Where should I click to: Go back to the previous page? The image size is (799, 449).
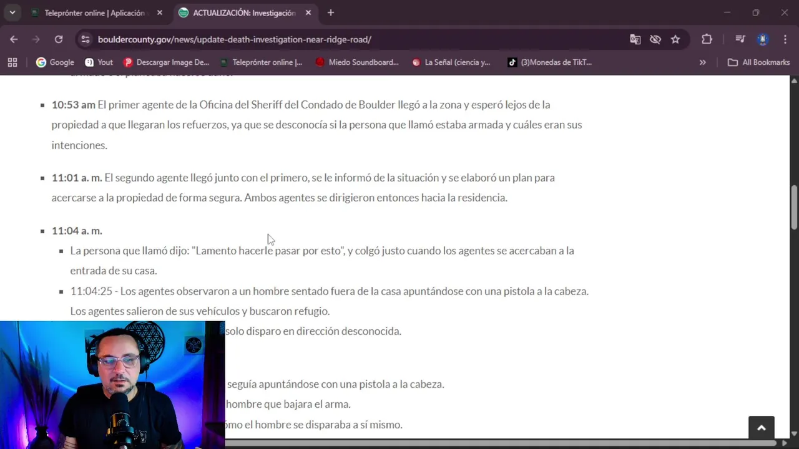[x=14, y=39]
